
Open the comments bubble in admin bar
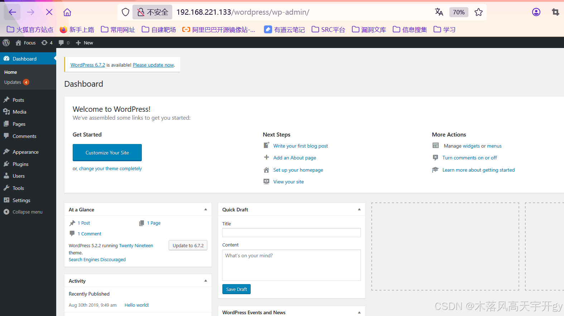pyautogui.click(x=64, y=43)
